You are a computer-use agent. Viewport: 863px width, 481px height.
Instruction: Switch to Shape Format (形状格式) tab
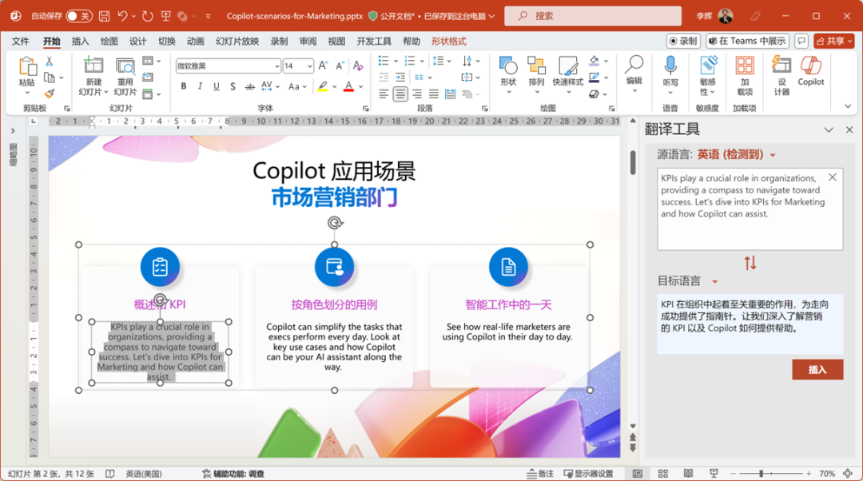(x=448, y=42)
